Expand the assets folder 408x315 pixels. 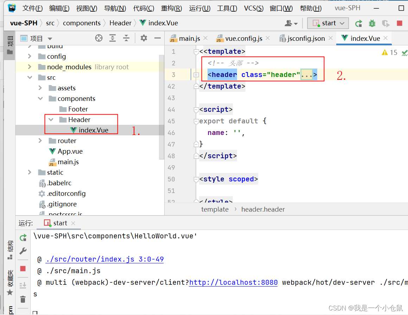pyautogui.click(x=40, y=88)
